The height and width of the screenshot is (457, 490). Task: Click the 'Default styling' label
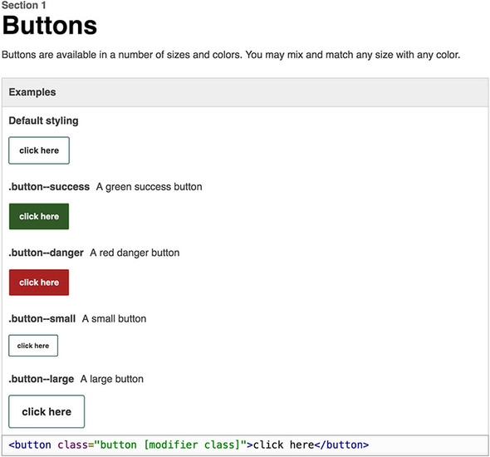43,120
